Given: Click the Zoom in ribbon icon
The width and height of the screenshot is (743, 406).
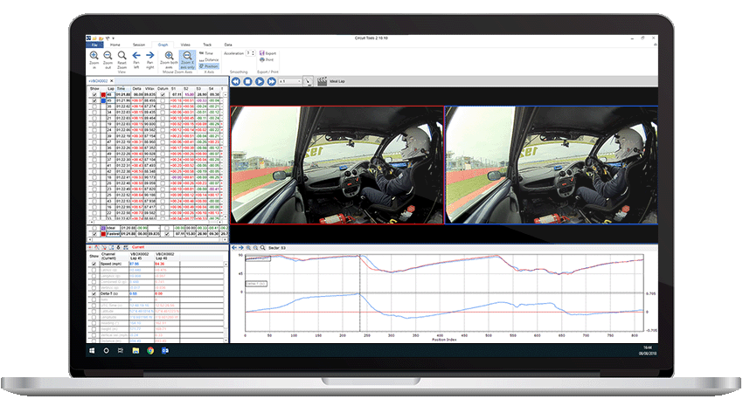Looking at the screenshot, I should coord(94,54).
